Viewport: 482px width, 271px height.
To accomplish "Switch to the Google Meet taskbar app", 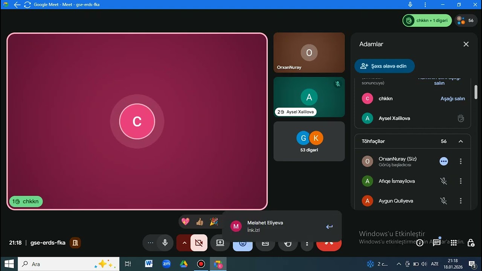I will pos(218,264).
